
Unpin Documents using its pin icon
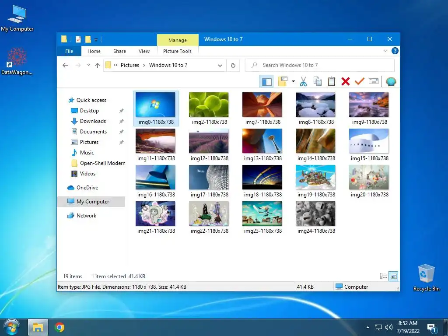pos(122,132)
